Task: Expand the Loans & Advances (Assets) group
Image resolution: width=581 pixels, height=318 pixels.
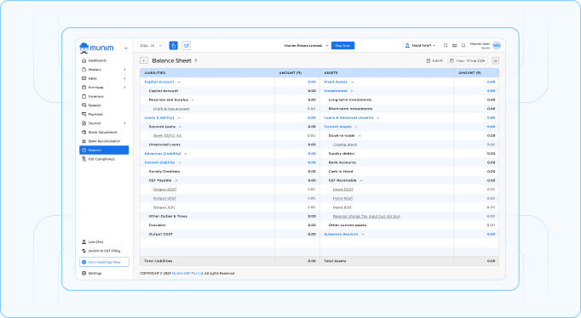Action: (x=378, y=117)
